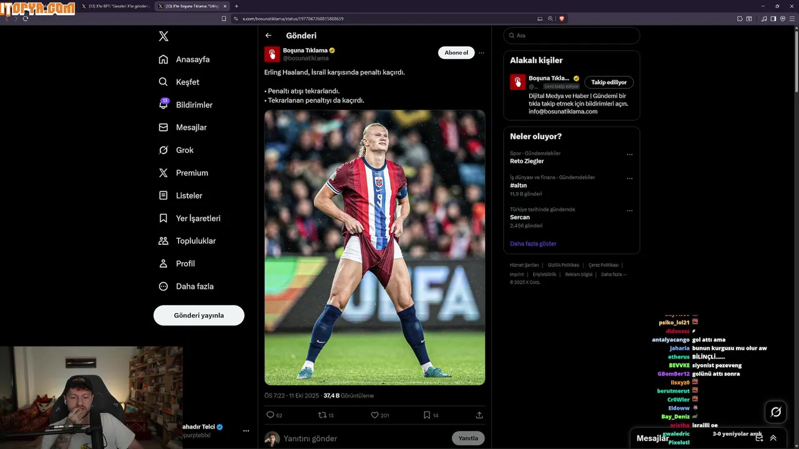Viewport: 799px width, 449px height.
Task: Open Brave VPN shield icon
Action: coord(782,19)
